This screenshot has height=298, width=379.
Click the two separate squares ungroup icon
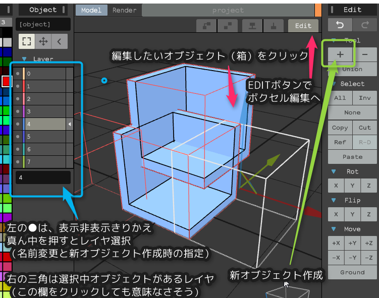point(228,26)
